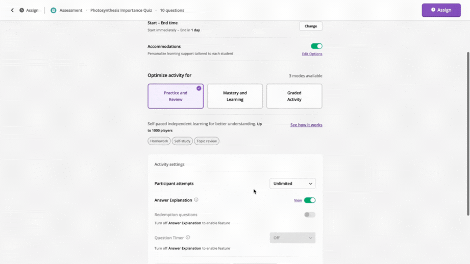Image resolution: width=470 pixels, height=264 pixels.
Task: Click the info icon next to Answer Explanation
Action: [196, 200]
